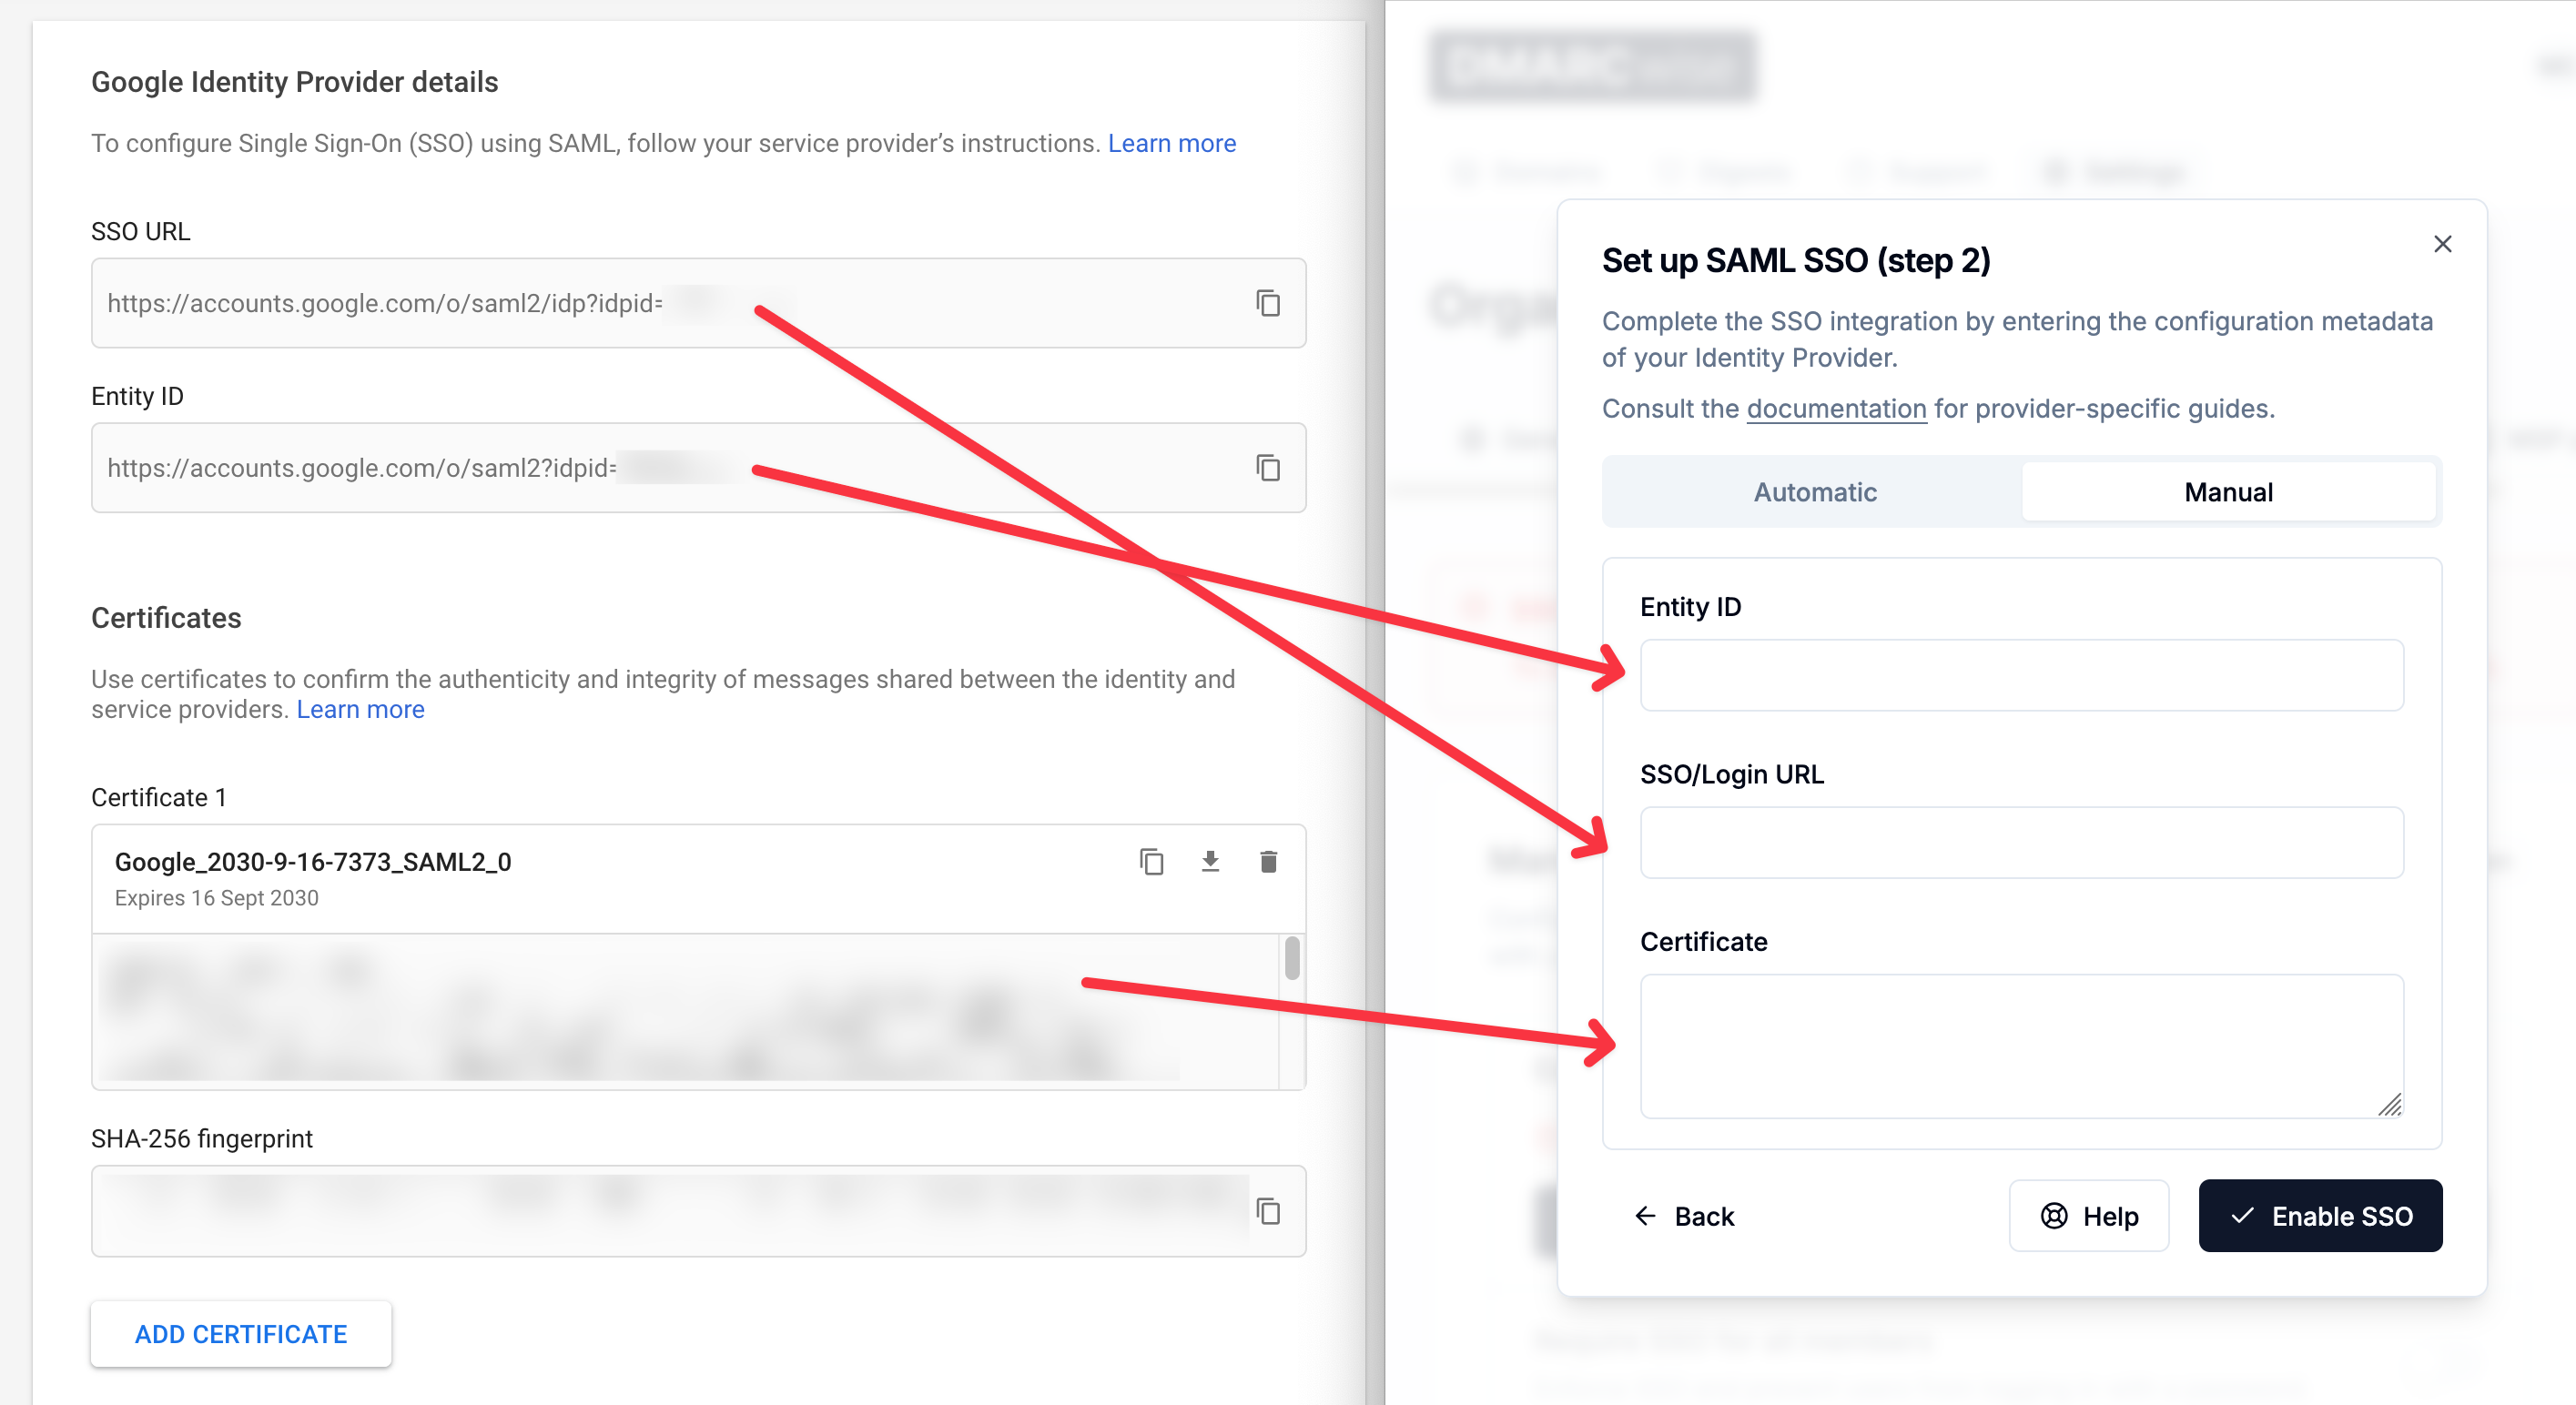The height and width of the screenshot is (1405, 2576).
Task: Select the Manual configuration tab
Action: click(2229, 491)
